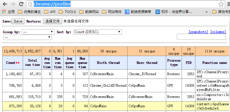Open the Apps grid shortcut icon
This screenshot has height=112, width=230.
point(4,12)
